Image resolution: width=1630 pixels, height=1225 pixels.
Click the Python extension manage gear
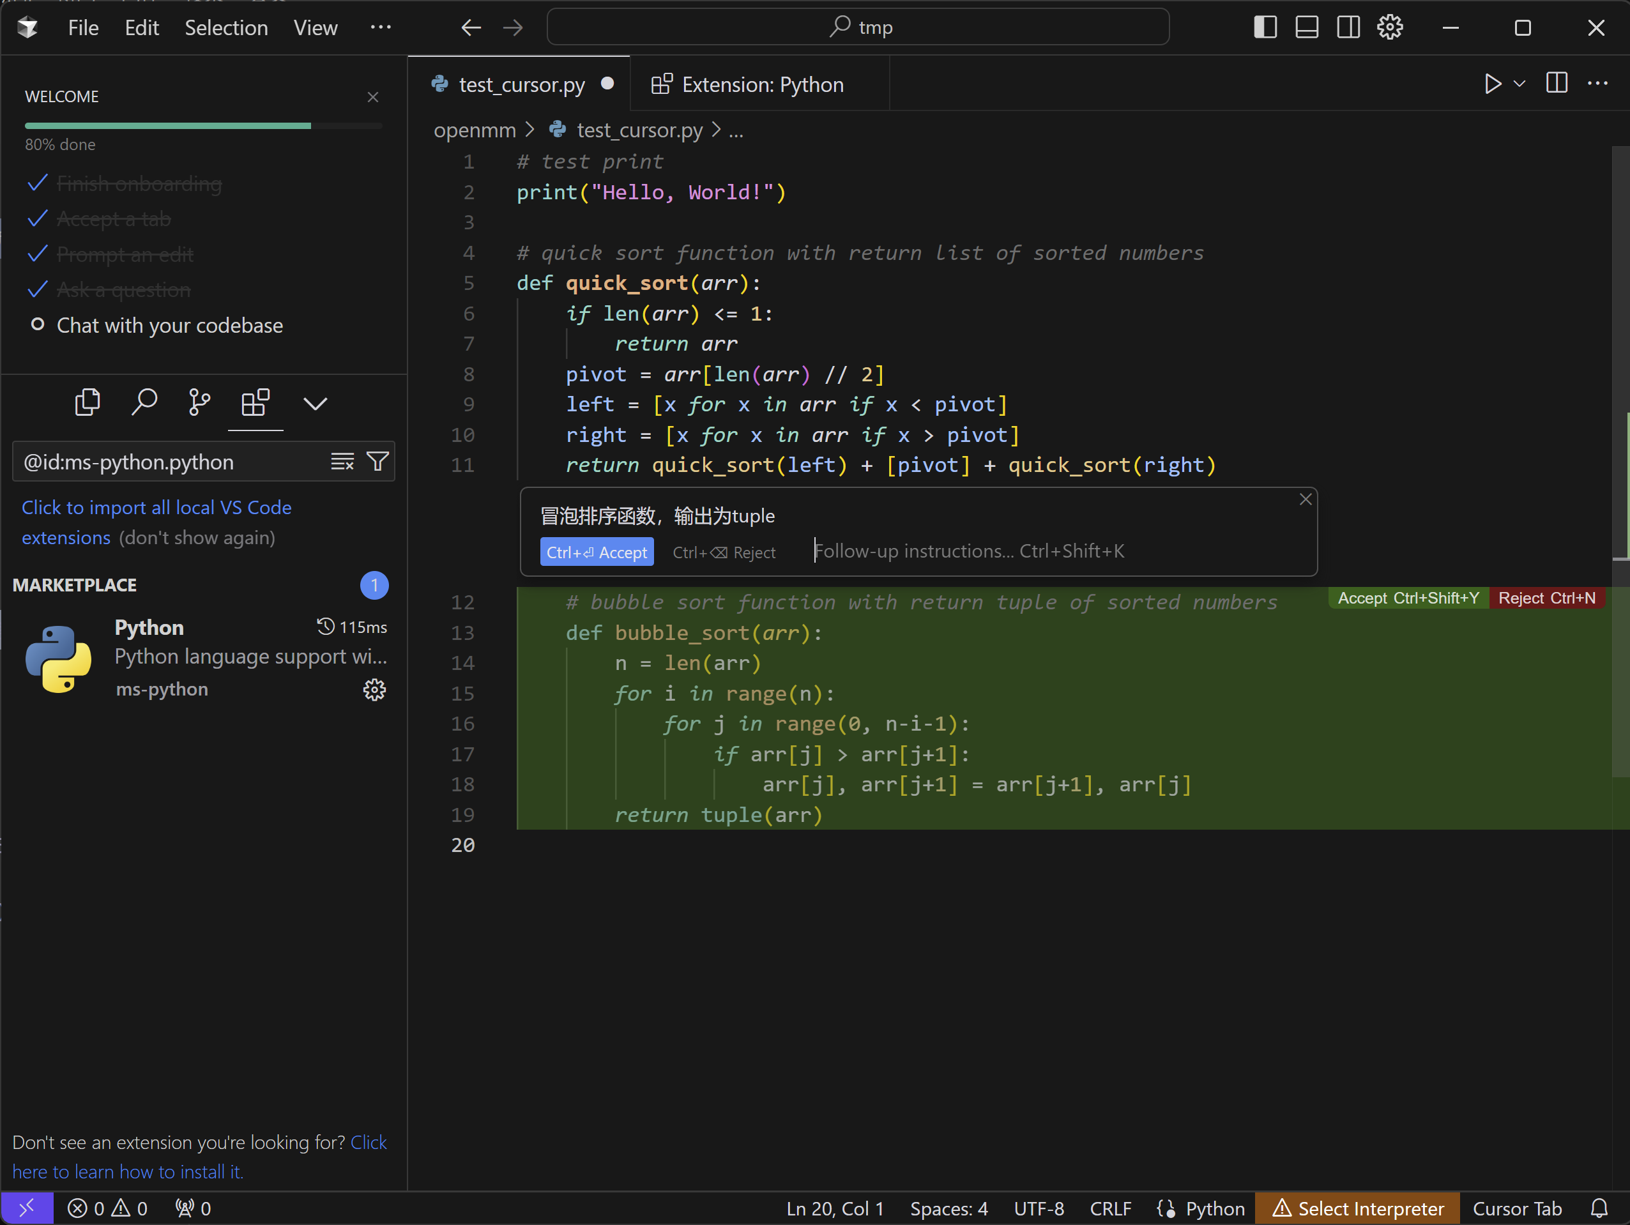coord(374,690)
